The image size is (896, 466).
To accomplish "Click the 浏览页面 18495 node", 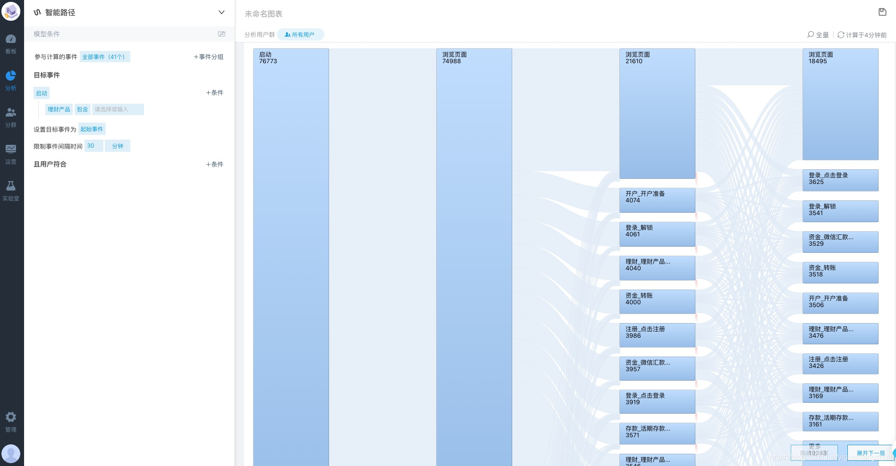I will (840, 104).
